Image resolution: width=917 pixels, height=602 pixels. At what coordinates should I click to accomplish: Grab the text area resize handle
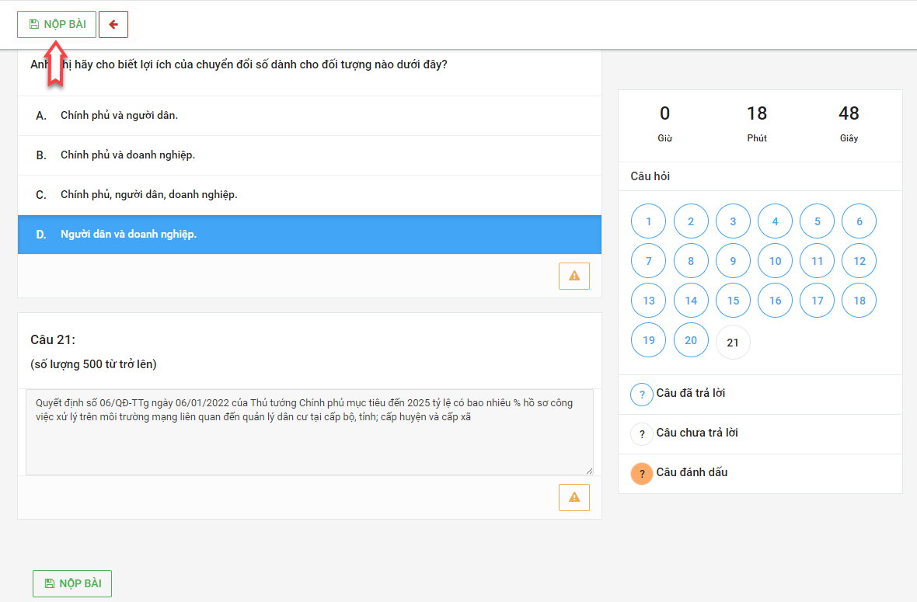point(588,470)
